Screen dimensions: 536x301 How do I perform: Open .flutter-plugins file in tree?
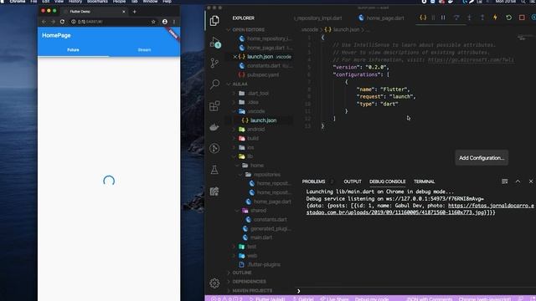click(264, 264)
